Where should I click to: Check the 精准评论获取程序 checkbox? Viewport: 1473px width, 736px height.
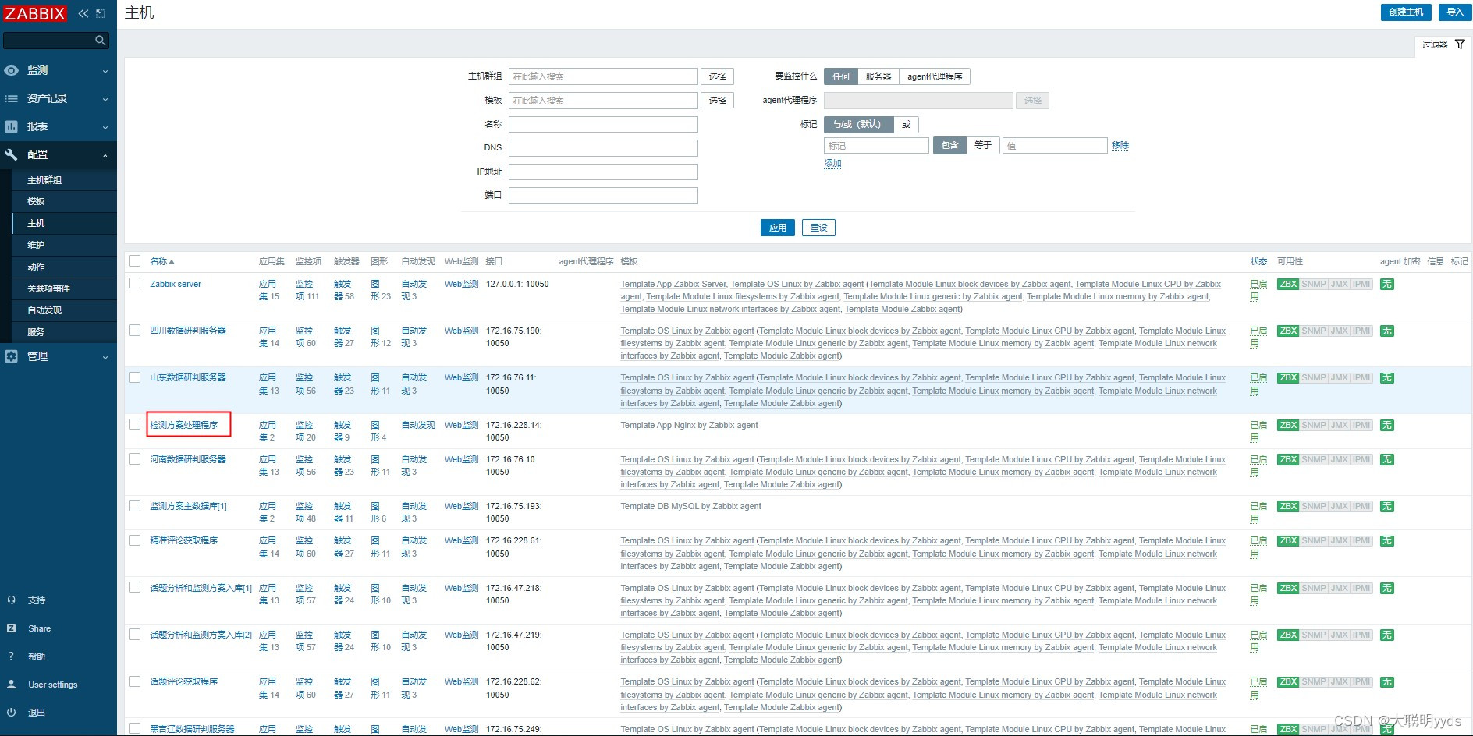[x=135, y=540]
